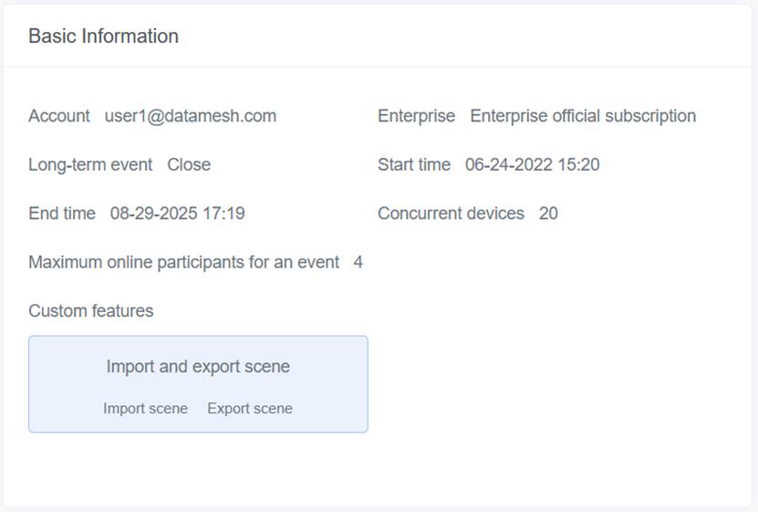Click the Import and export scene title

click(x=198, y=367)
